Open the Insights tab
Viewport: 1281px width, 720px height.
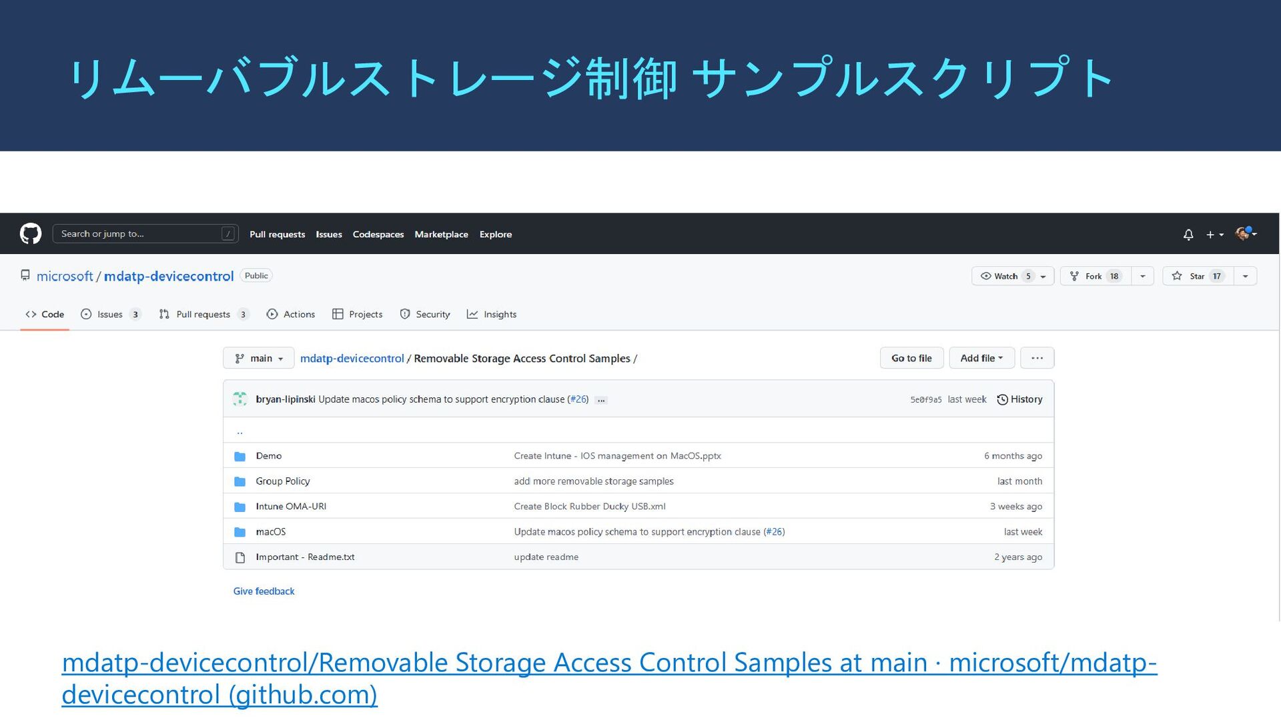tap(492, 314)
